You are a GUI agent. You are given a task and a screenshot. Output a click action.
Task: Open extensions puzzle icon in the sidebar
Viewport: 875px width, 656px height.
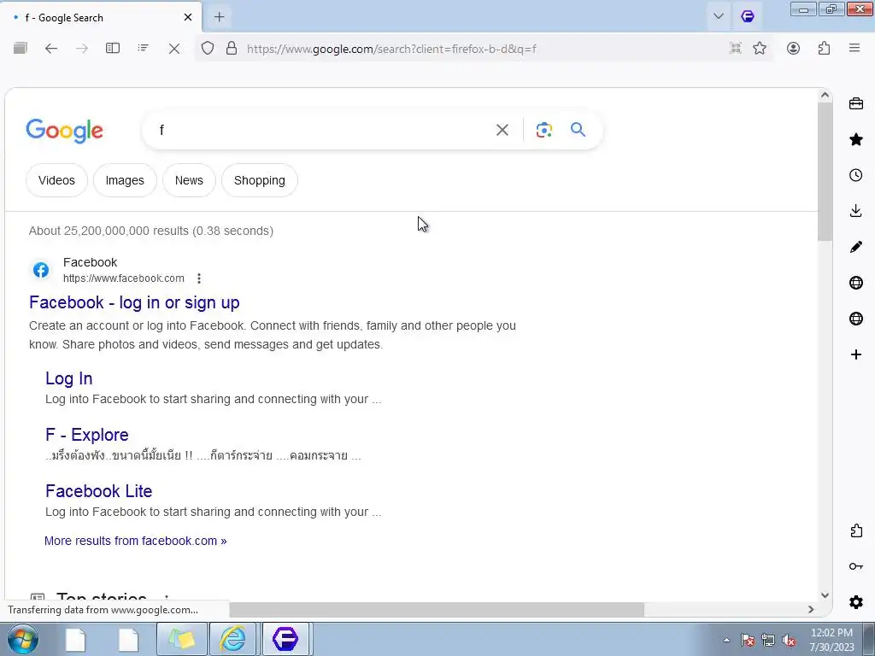click(x=856, y=530)
